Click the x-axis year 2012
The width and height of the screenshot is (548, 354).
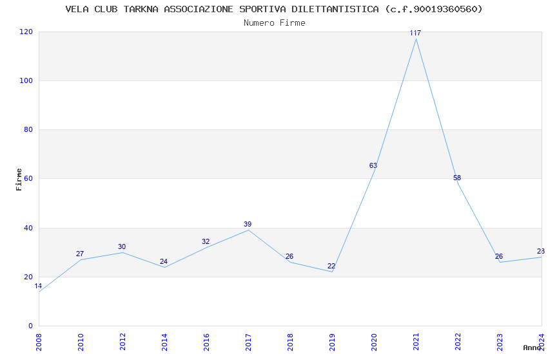(122, 342)
